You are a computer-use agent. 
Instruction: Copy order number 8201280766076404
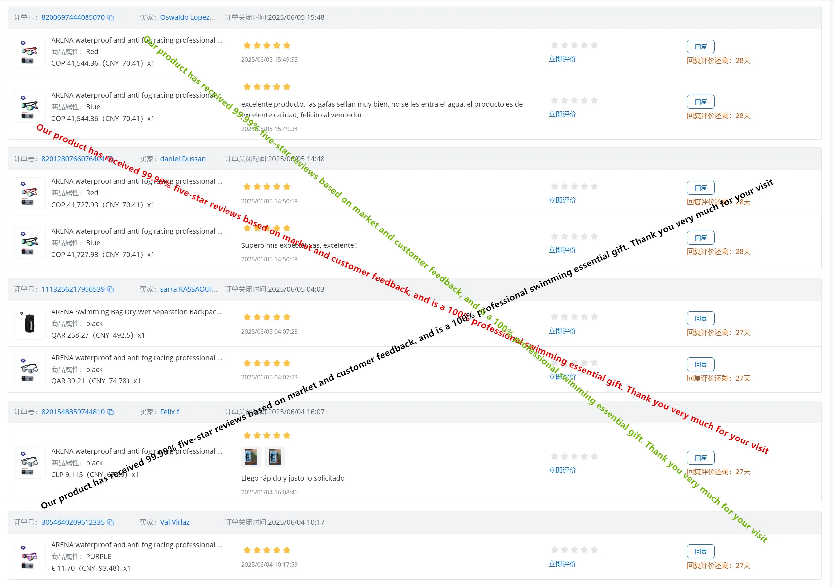[x=110, y=159]
